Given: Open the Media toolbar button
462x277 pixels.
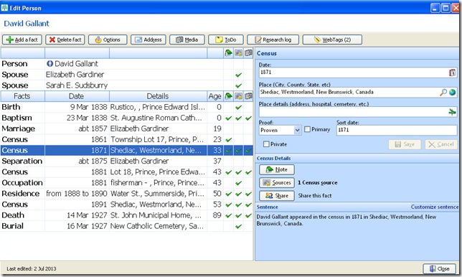Looking at the screenshot, I should tap(187, 39).
